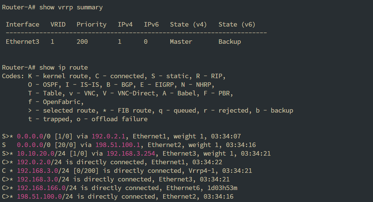Select the Master state text
This screenshot has width=373, height=202.
coord(181,42)
